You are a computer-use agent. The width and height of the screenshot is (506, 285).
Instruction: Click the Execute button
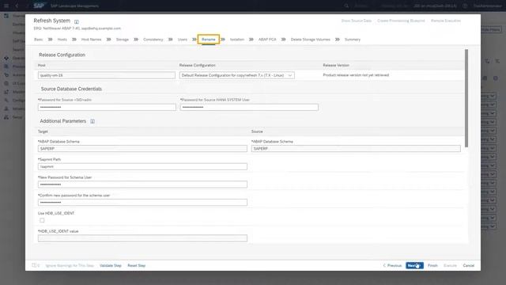[450, 265]
